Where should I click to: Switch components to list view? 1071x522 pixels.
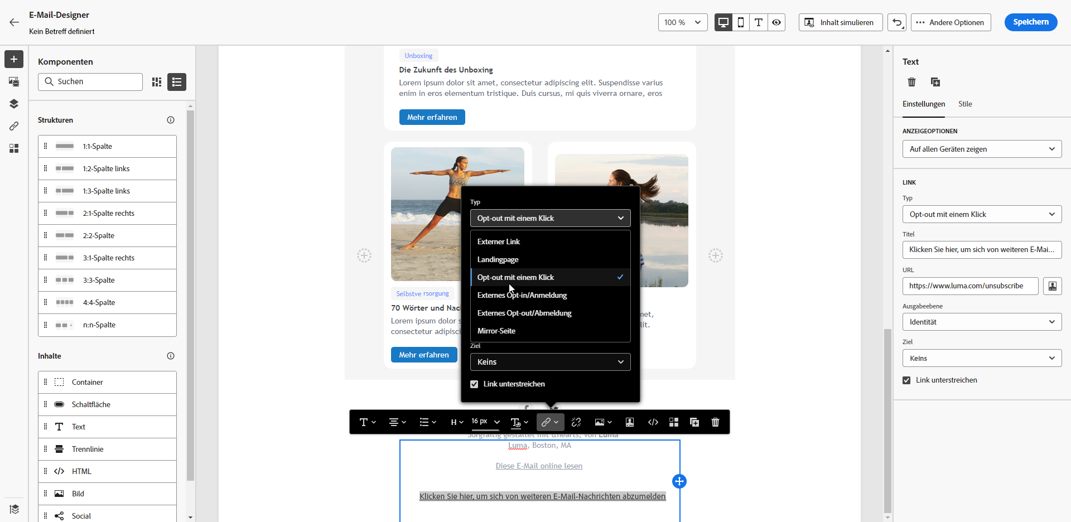[177, 82]
